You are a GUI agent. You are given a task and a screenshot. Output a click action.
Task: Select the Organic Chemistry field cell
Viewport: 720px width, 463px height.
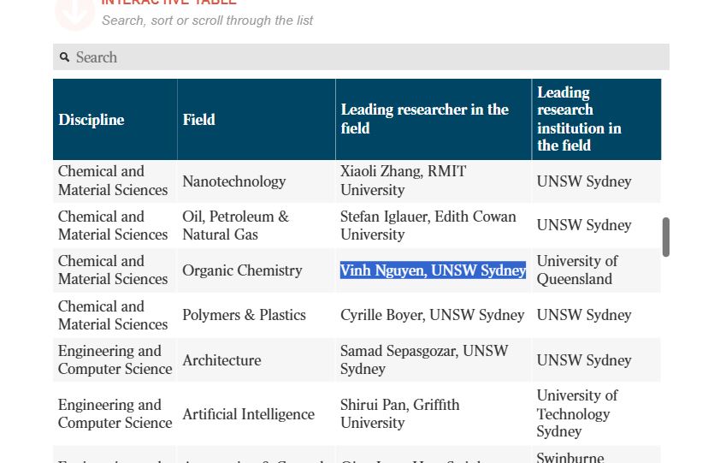click(242, 270)
